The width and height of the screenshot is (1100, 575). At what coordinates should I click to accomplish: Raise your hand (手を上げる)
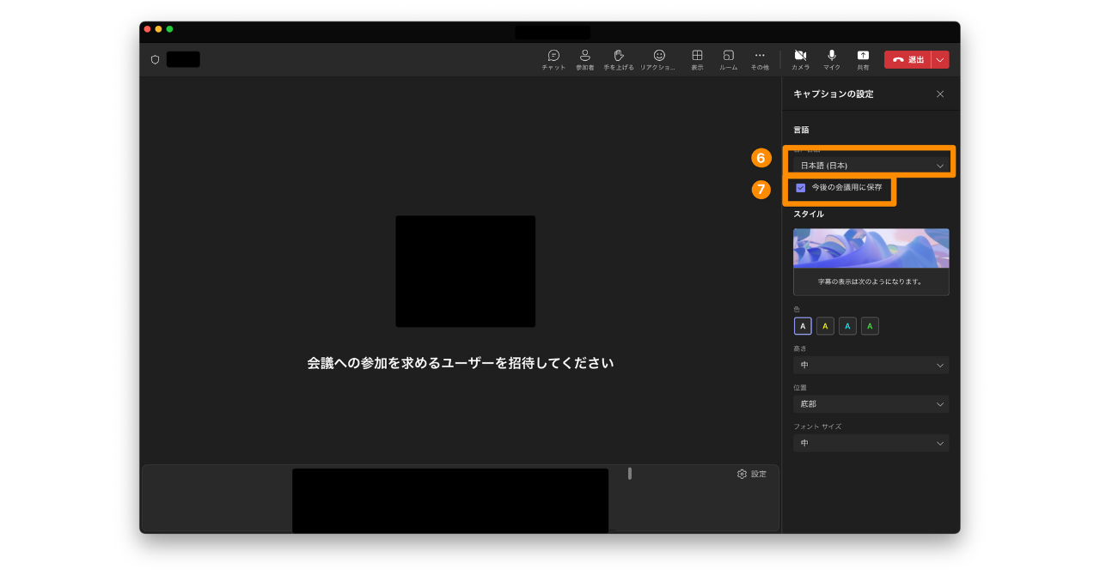(618, 58)
